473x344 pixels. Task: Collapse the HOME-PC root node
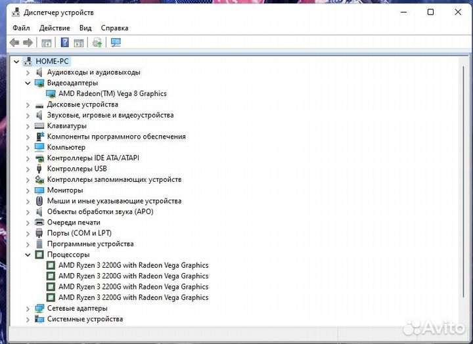[16, 61]
